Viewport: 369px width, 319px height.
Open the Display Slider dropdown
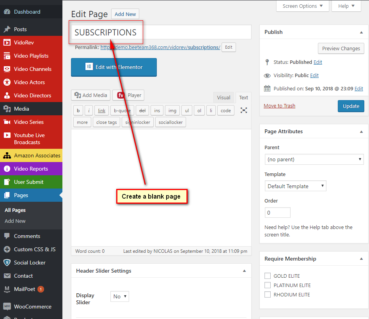click(x=120, y=296)
